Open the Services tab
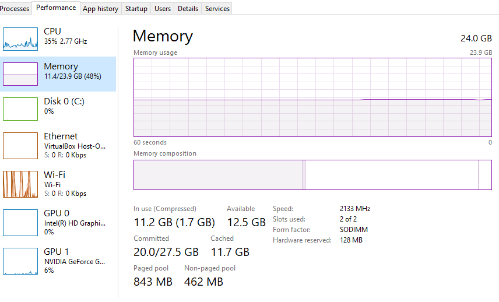The height and width of the screenshot is (302, 499). click(217, 9)
